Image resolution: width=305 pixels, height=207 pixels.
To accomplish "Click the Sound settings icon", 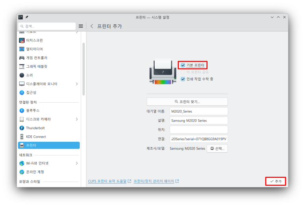I will tap(22, 75).
